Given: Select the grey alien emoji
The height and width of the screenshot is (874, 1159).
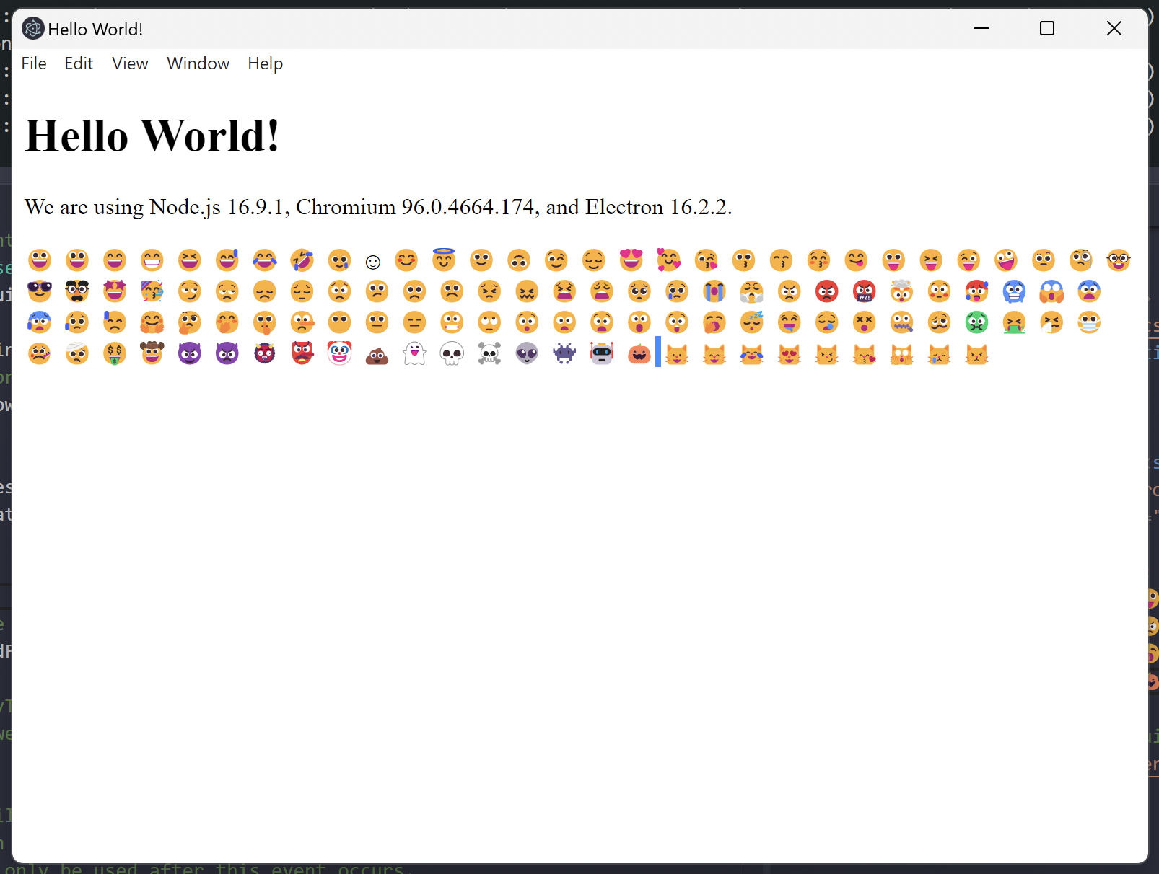Looking at the screenshot, I should 527,354.
